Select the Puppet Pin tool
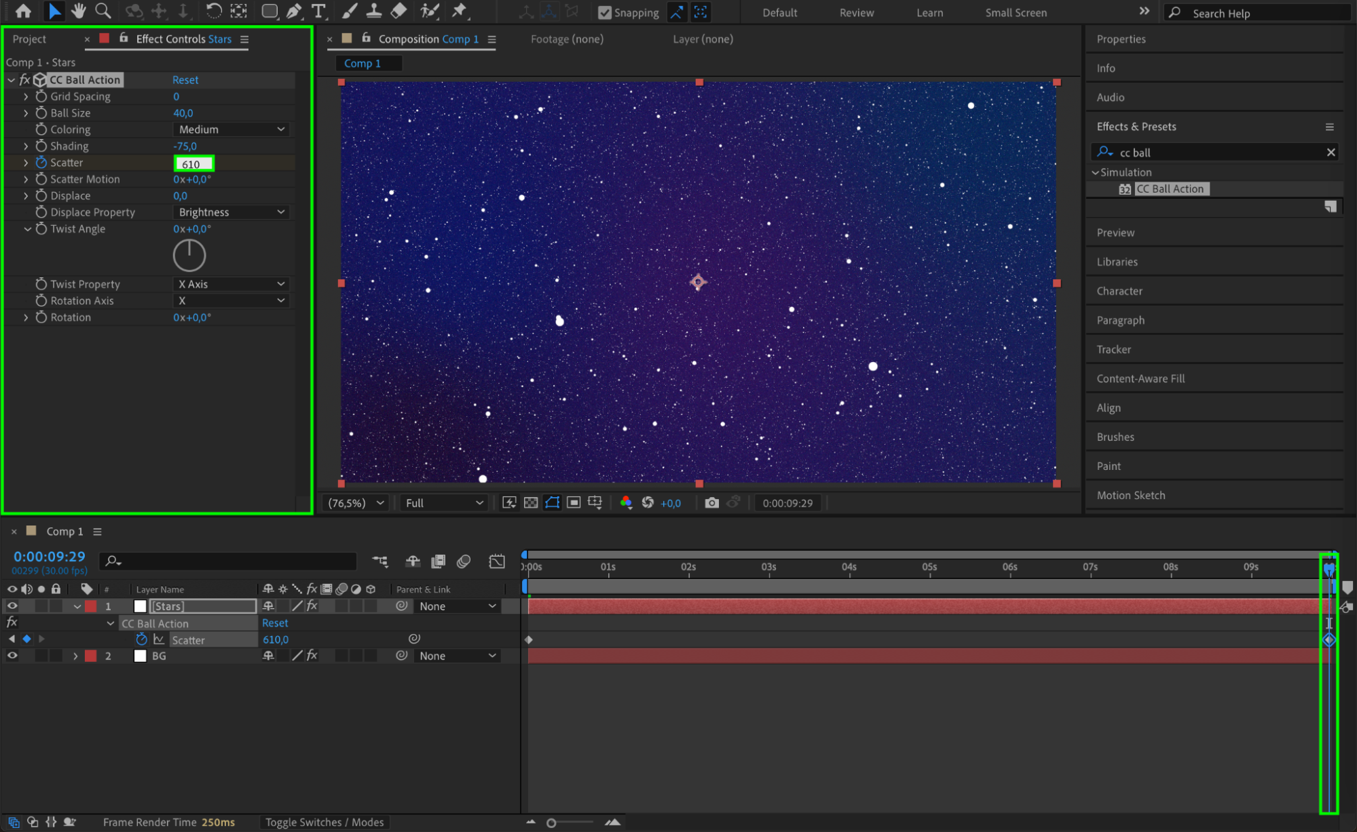Image resolution: width=1357 pixels, height=832 pixels. pyautogui.click(x=460, y=11)
